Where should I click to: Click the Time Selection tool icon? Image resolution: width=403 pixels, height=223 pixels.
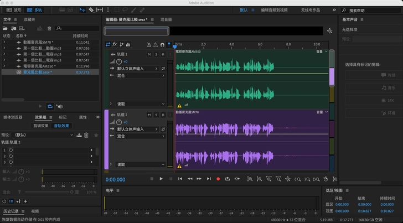108,10
